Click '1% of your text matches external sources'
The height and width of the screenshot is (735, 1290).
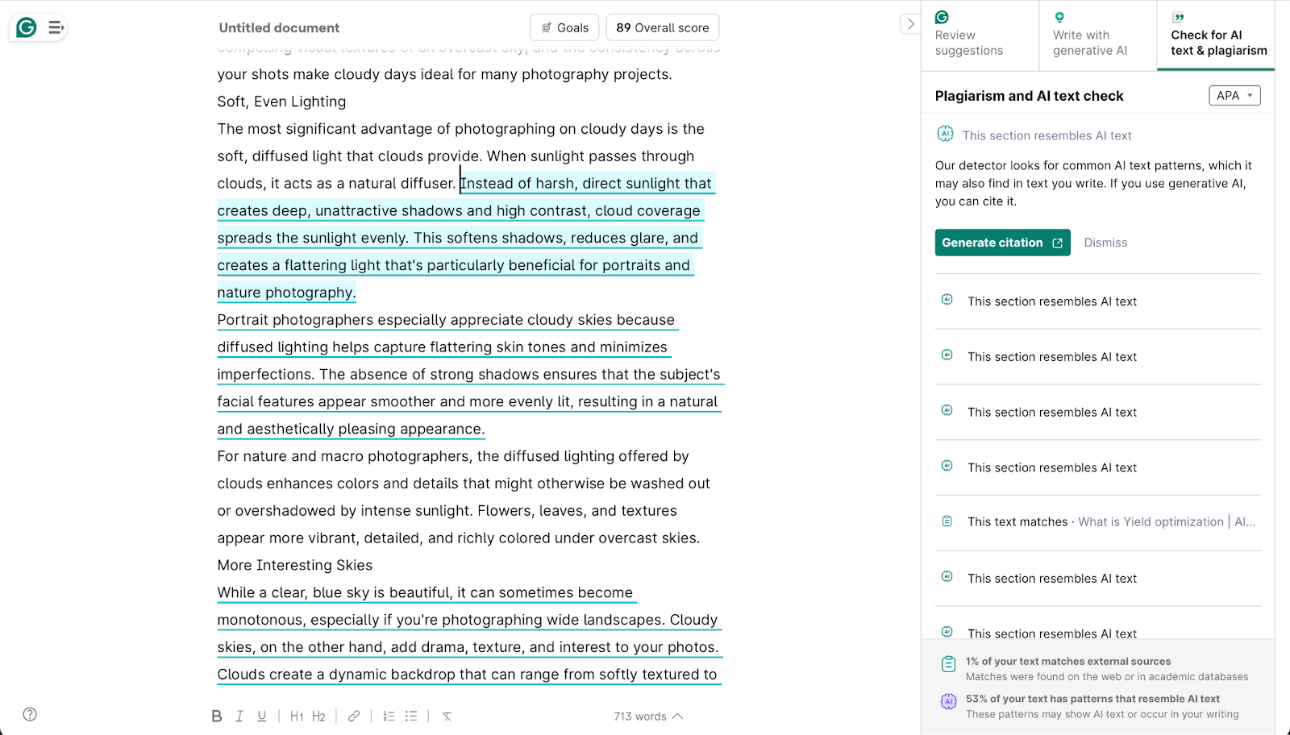1068,662
